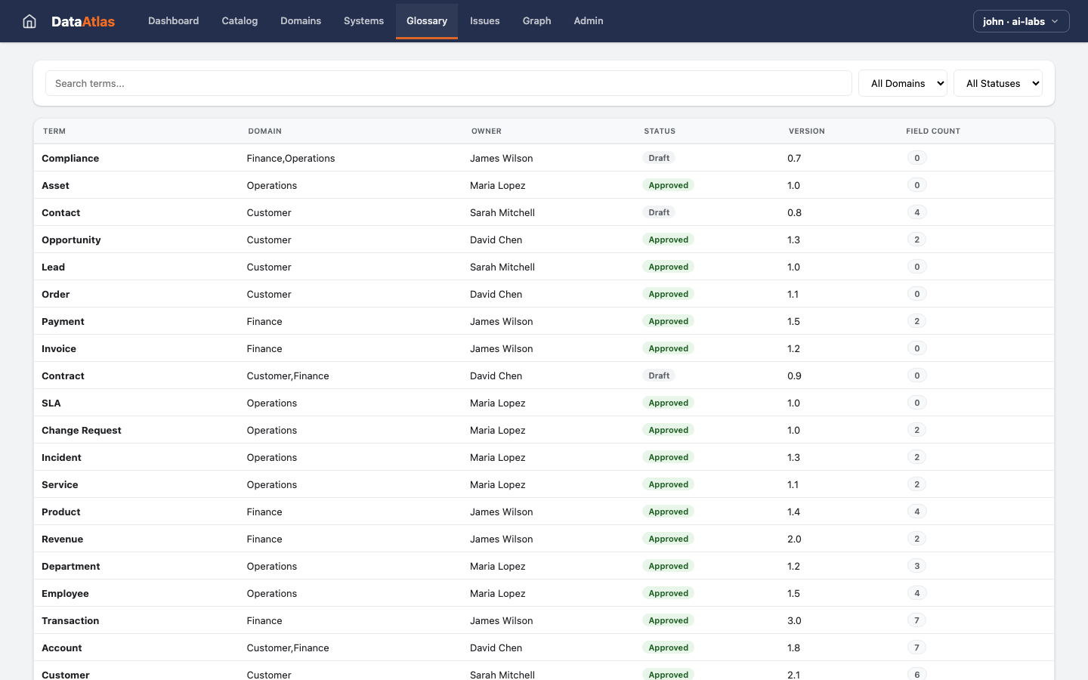Viewport: 1088px width, 680px height.
Task: Open the All Domains dropdown
Action: click(902, 83)
